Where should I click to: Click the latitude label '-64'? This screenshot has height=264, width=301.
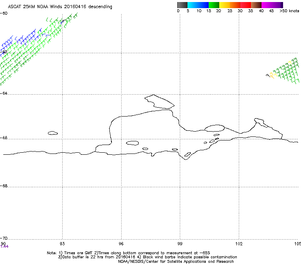[x=4, y=93]
